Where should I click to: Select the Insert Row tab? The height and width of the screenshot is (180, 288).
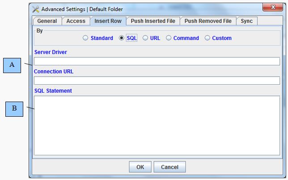(108, 21)
